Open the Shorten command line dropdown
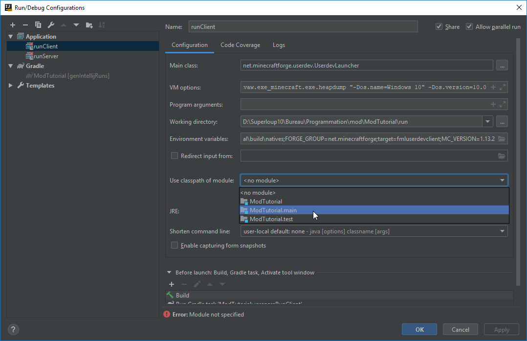Viewport: 527px width, 341px height. pyautogui.click(x=502, y=231)
